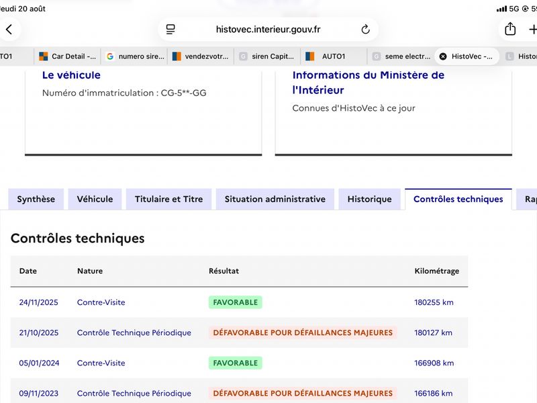Select the Synthèse tab
537x403 pixels.
(x=36, y=199)
